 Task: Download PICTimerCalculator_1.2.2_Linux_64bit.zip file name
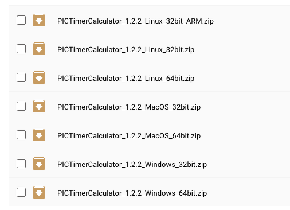126,79
